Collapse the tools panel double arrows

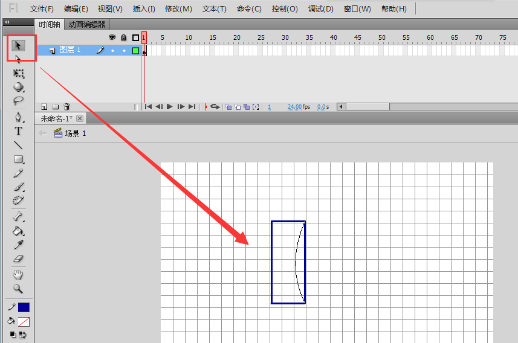(x=7, y=22)
